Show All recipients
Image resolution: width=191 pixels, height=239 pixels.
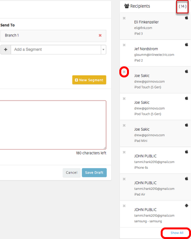(177, 233)
